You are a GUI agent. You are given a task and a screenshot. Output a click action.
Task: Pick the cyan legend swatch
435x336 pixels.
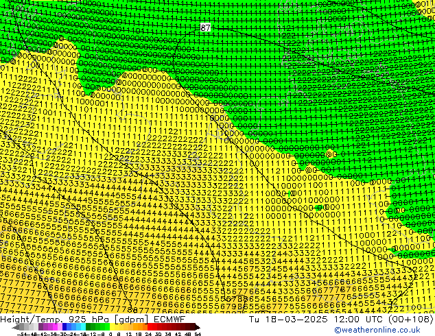83,327
